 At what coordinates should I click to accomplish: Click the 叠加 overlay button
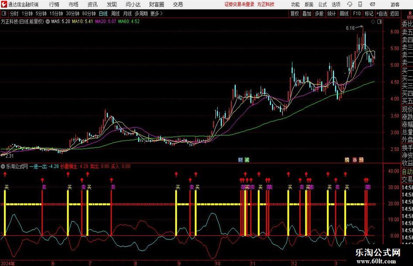pyautogui.click(x=307, y=14)
